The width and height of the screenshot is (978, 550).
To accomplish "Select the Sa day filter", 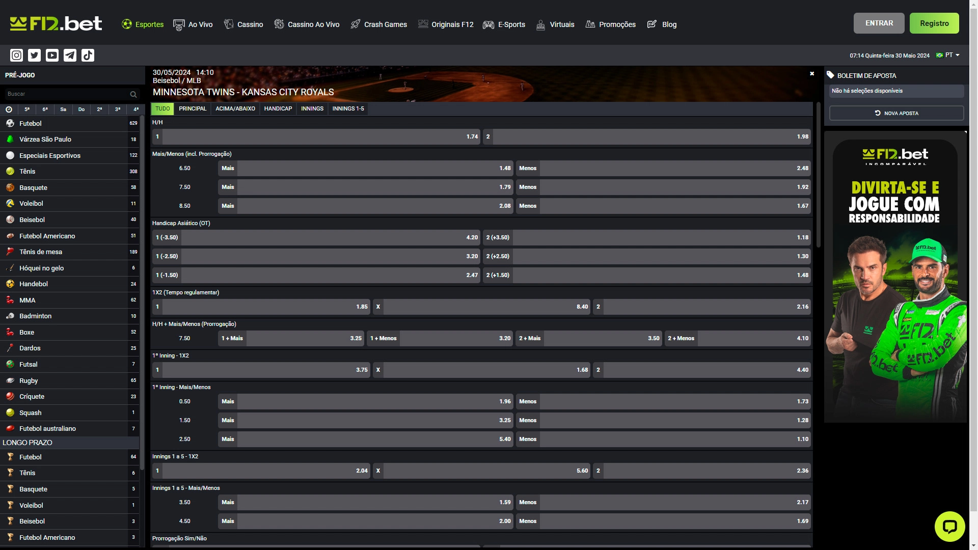I will pyautogui.click(x=63, y=109).
